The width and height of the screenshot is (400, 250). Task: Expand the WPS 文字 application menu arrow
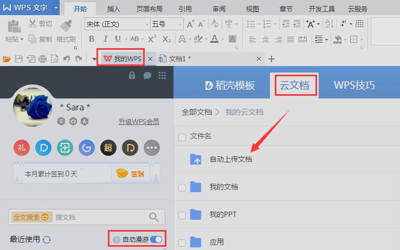[x=56, y=8]
